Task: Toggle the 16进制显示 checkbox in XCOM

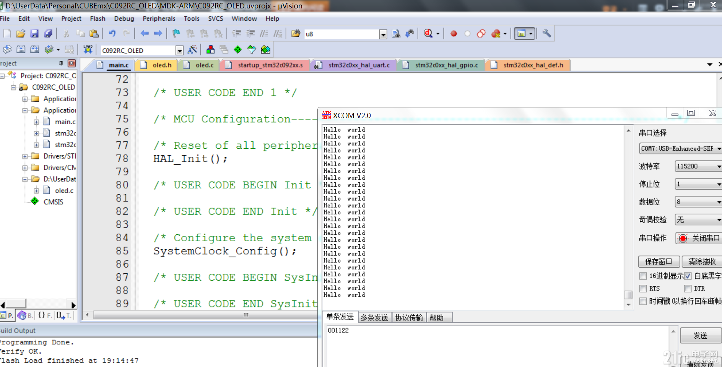Action: coord(643,276)
